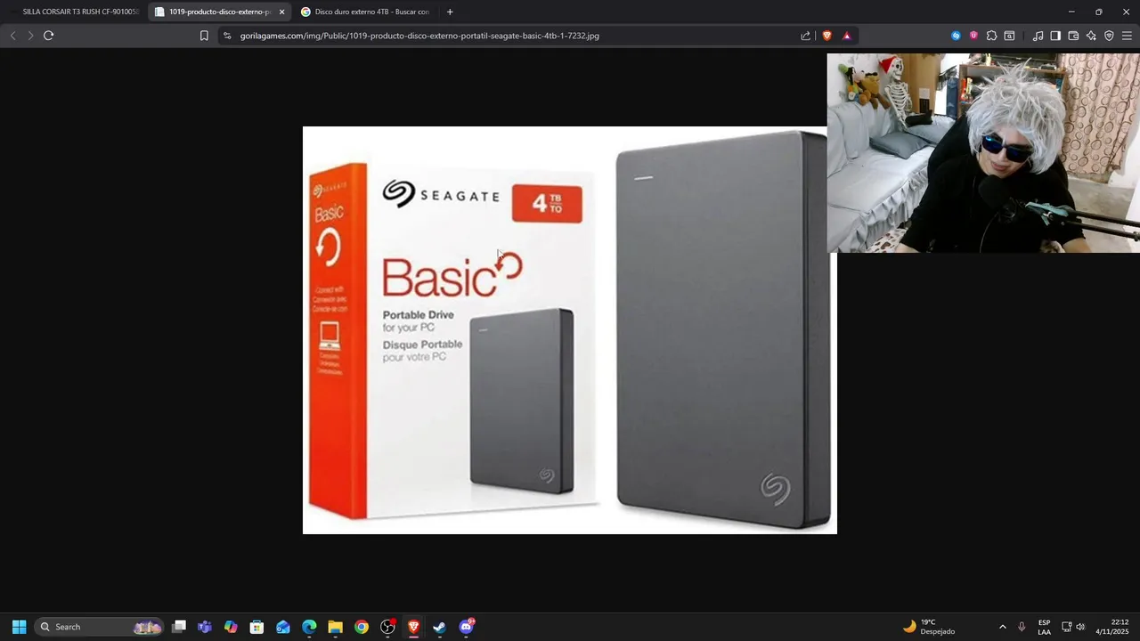Launch Microsoft Teams from the taskbar

(205, 627)
